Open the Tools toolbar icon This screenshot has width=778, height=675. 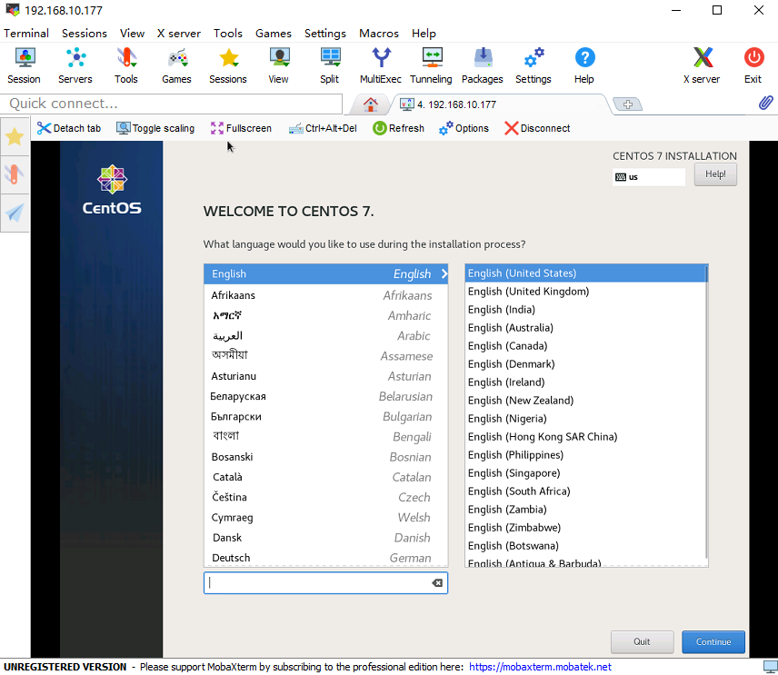coord(126,65)
